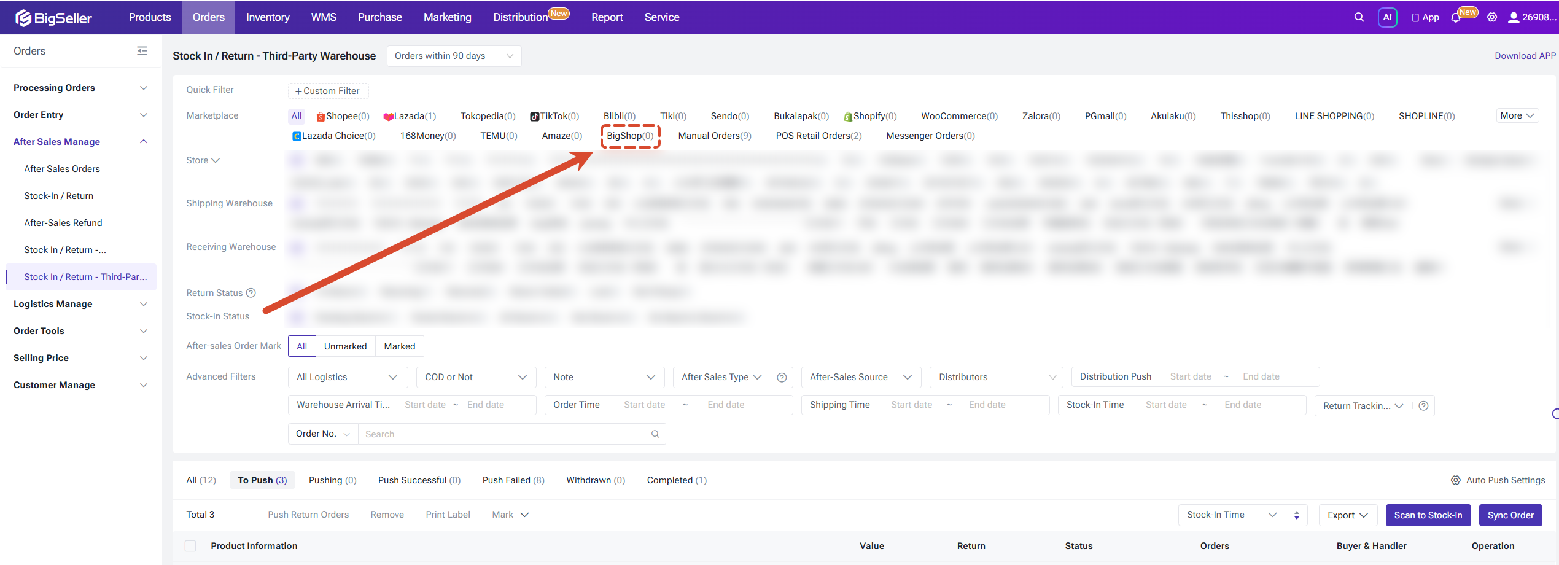1559x565 pixels.
Task: Collapse the Orders sidebar menu icon
Action: (x=142, y=51)
